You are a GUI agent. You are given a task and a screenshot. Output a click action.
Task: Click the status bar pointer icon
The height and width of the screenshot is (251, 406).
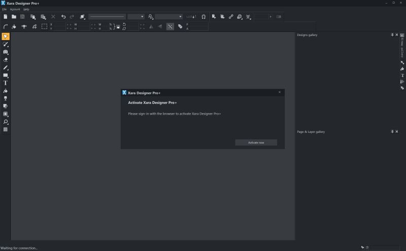[362, 247]
